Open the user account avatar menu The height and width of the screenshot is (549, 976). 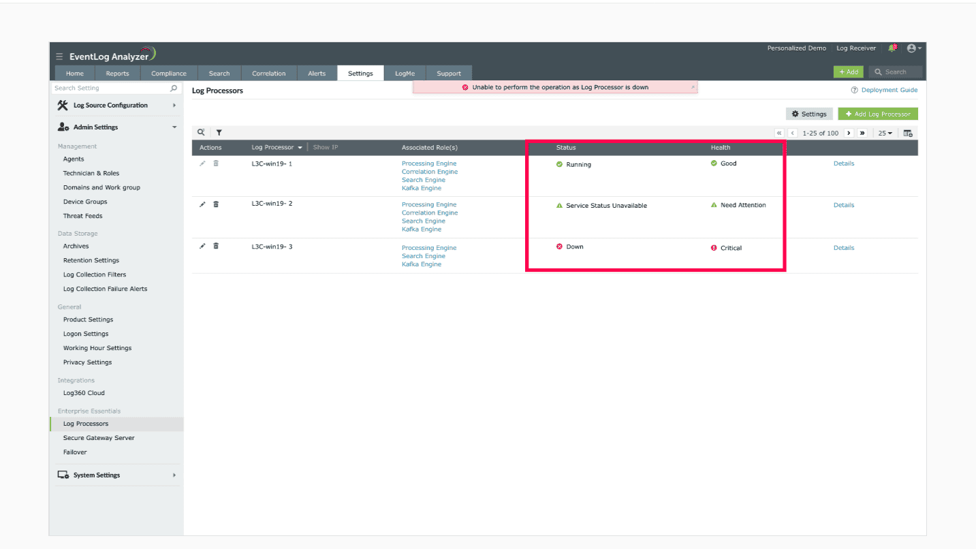[913, 48]
